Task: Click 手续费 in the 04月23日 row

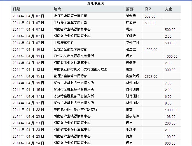Action: (x=131, y=130)
